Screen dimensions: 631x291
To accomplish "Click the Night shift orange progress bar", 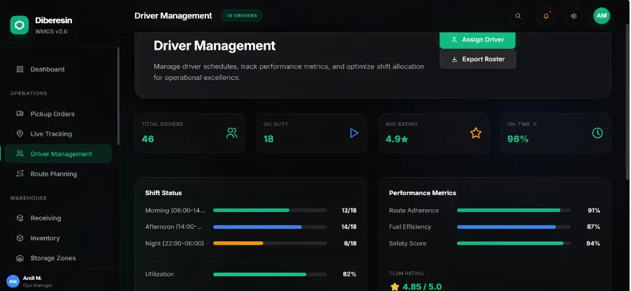I will (270, 243).
